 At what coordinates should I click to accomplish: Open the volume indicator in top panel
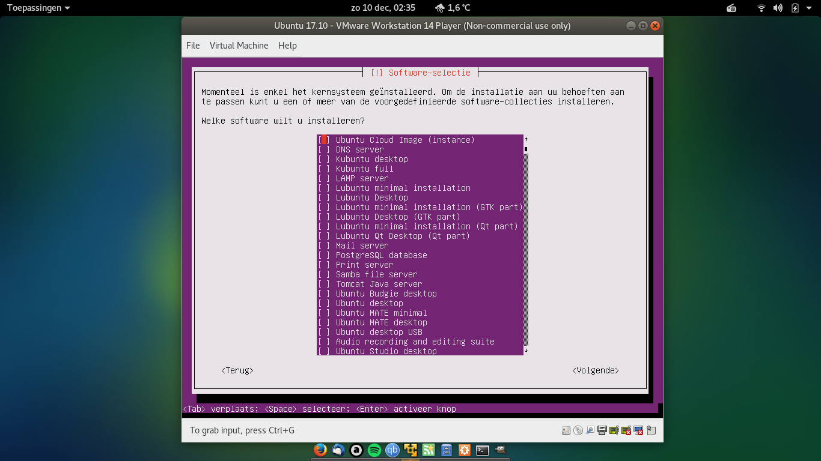tap(778, 8)
